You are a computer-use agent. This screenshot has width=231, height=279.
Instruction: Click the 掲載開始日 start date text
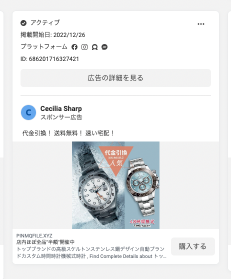[53, 35]
